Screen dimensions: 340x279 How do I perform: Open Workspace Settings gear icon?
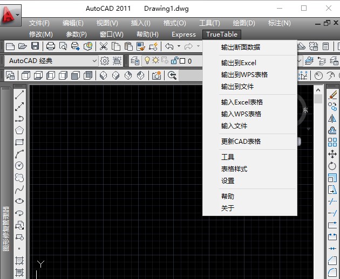click(x=105, y=61)
